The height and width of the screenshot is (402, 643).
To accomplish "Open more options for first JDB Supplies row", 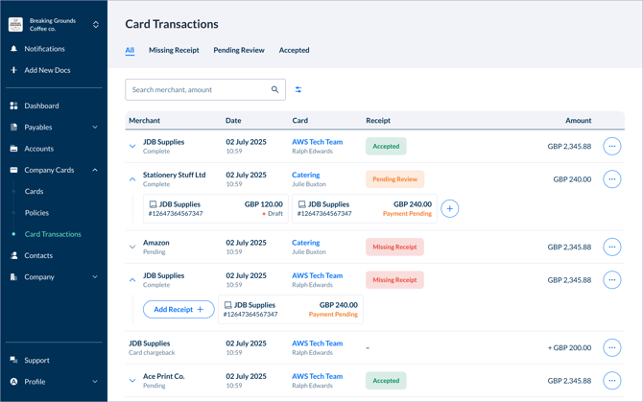I will click(612, 146).
